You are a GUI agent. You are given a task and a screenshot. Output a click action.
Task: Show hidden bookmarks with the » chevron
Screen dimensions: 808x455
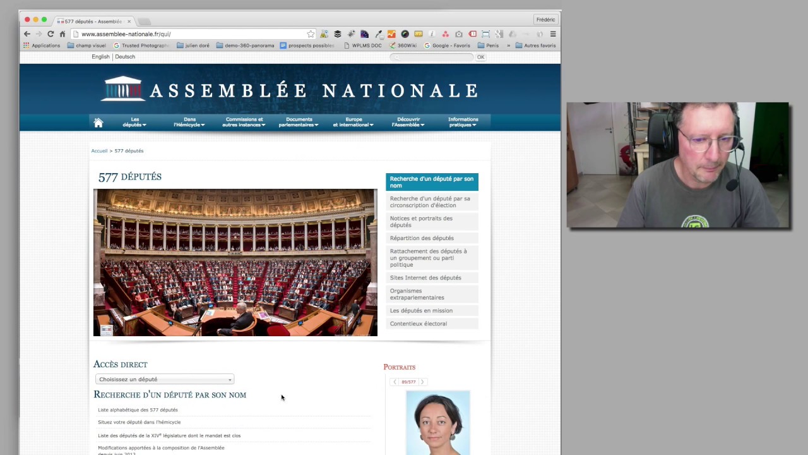(x=509, y=45)
